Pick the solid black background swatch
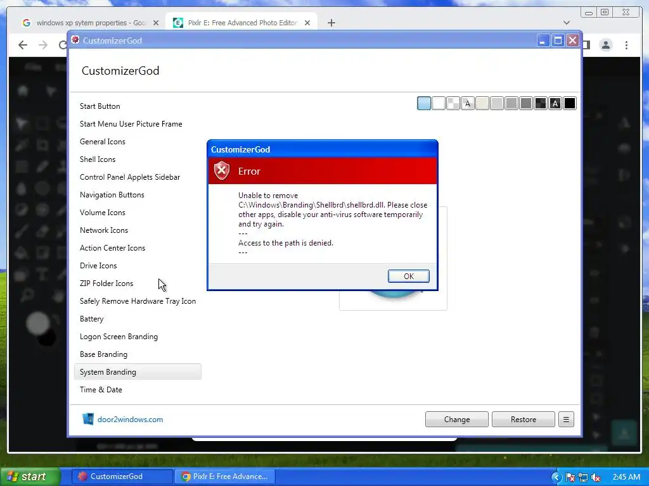 [570, 103]
